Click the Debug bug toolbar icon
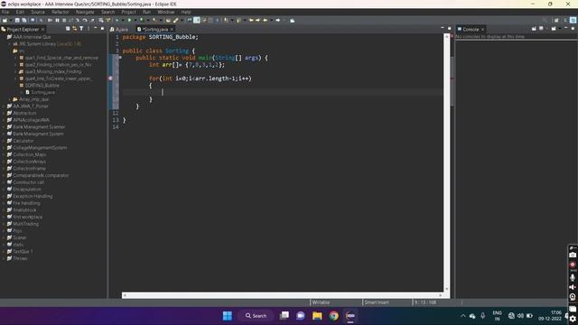578x325 pixels. click(x=117, y=20)
